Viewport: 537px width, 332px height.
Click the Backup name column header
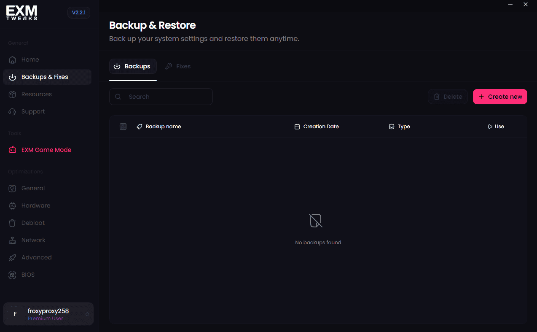(159, 127)
